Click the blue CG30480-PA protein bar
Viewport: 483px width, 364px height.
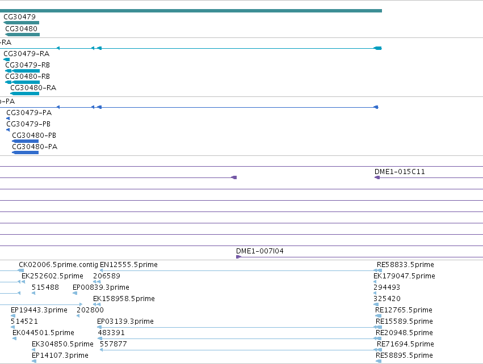point(26,153)
